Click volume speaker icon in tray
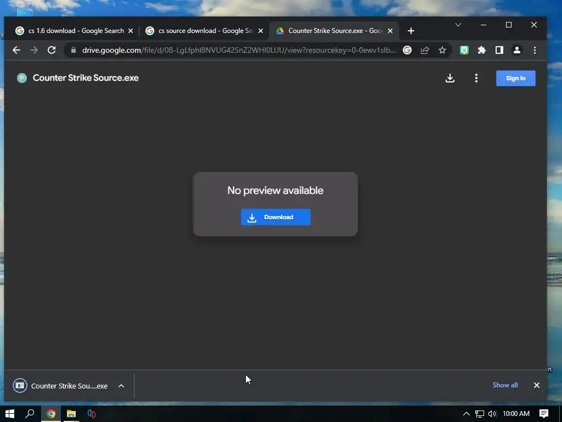 (492, 414)
